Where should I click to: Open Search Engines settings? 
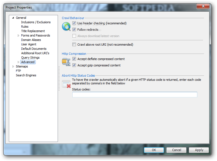coord(26,75)
